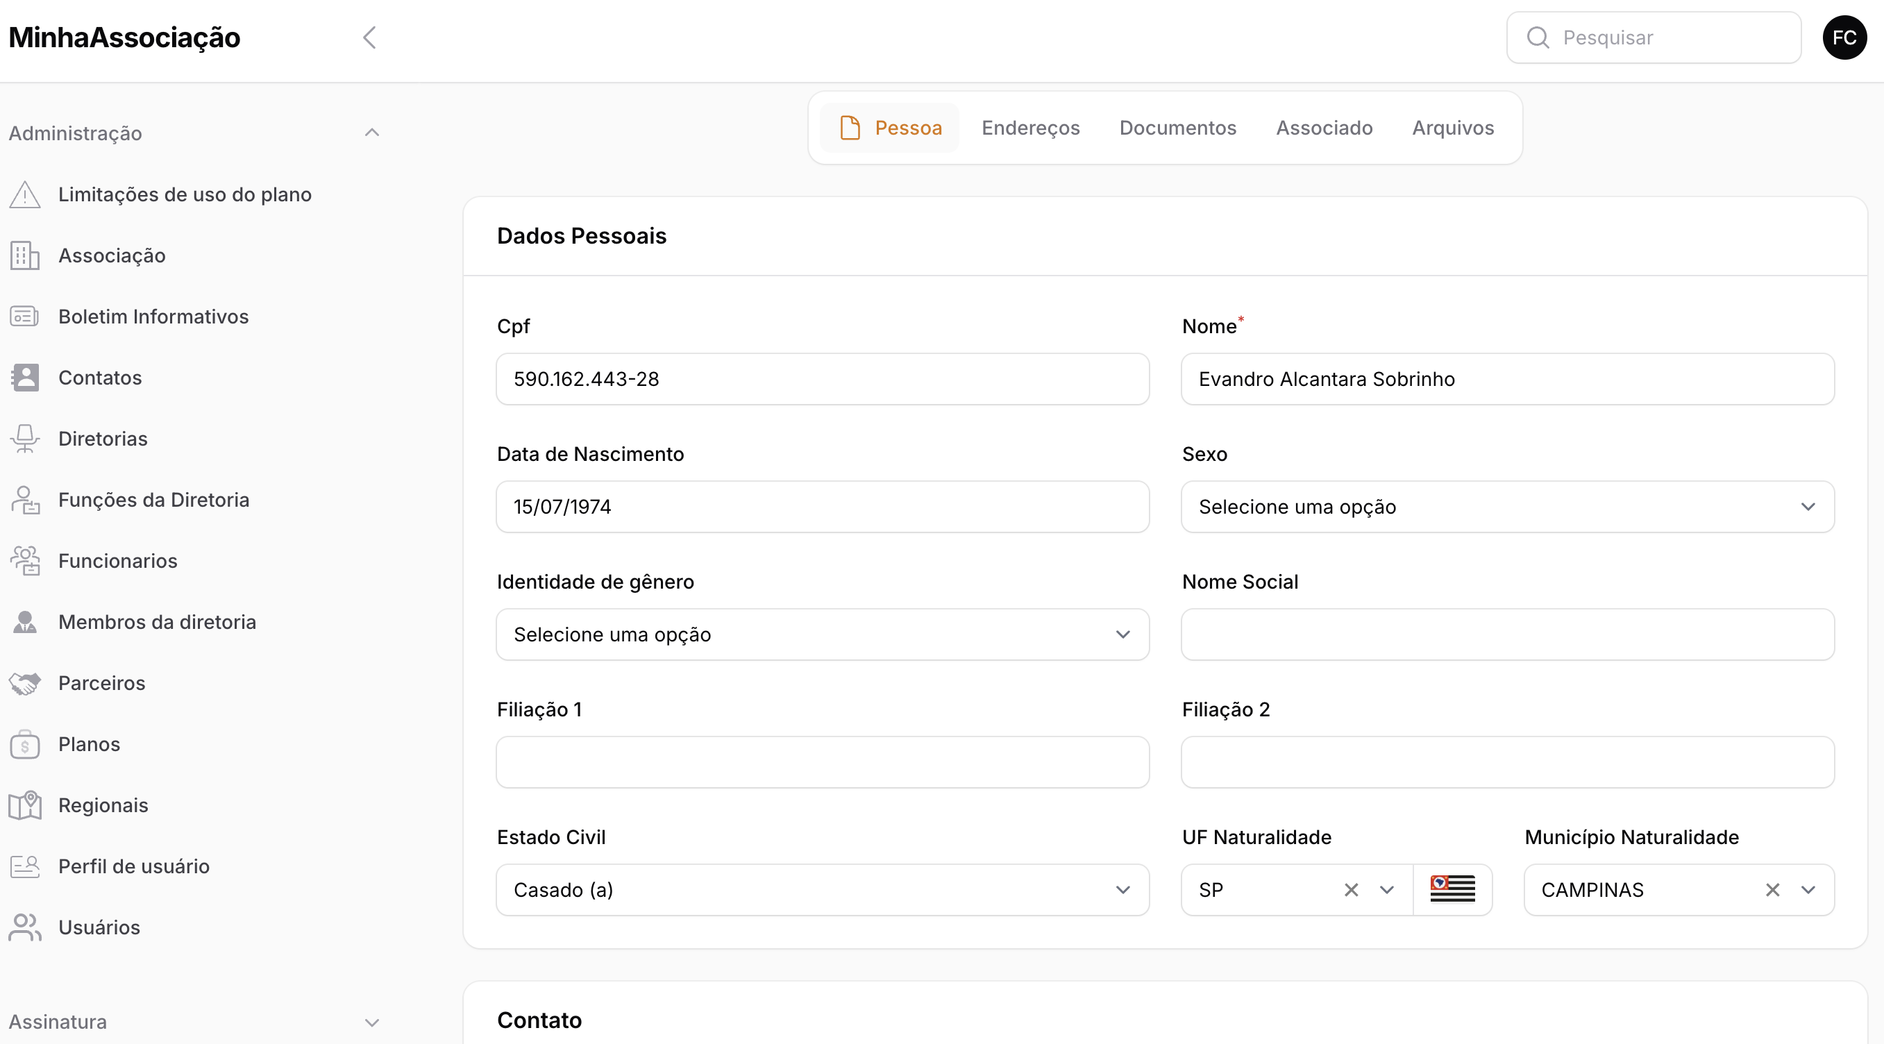
Task: Open Regionais via map pin icon
Action: (25, 806)
